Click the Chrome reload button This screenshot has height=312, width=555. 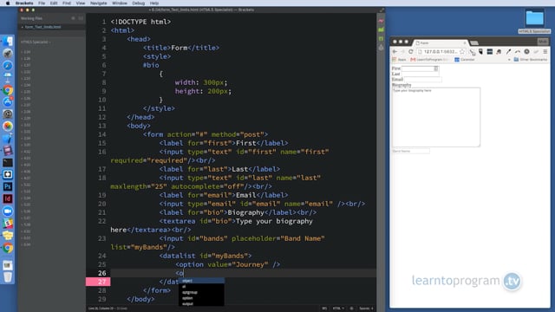(410, 52)
